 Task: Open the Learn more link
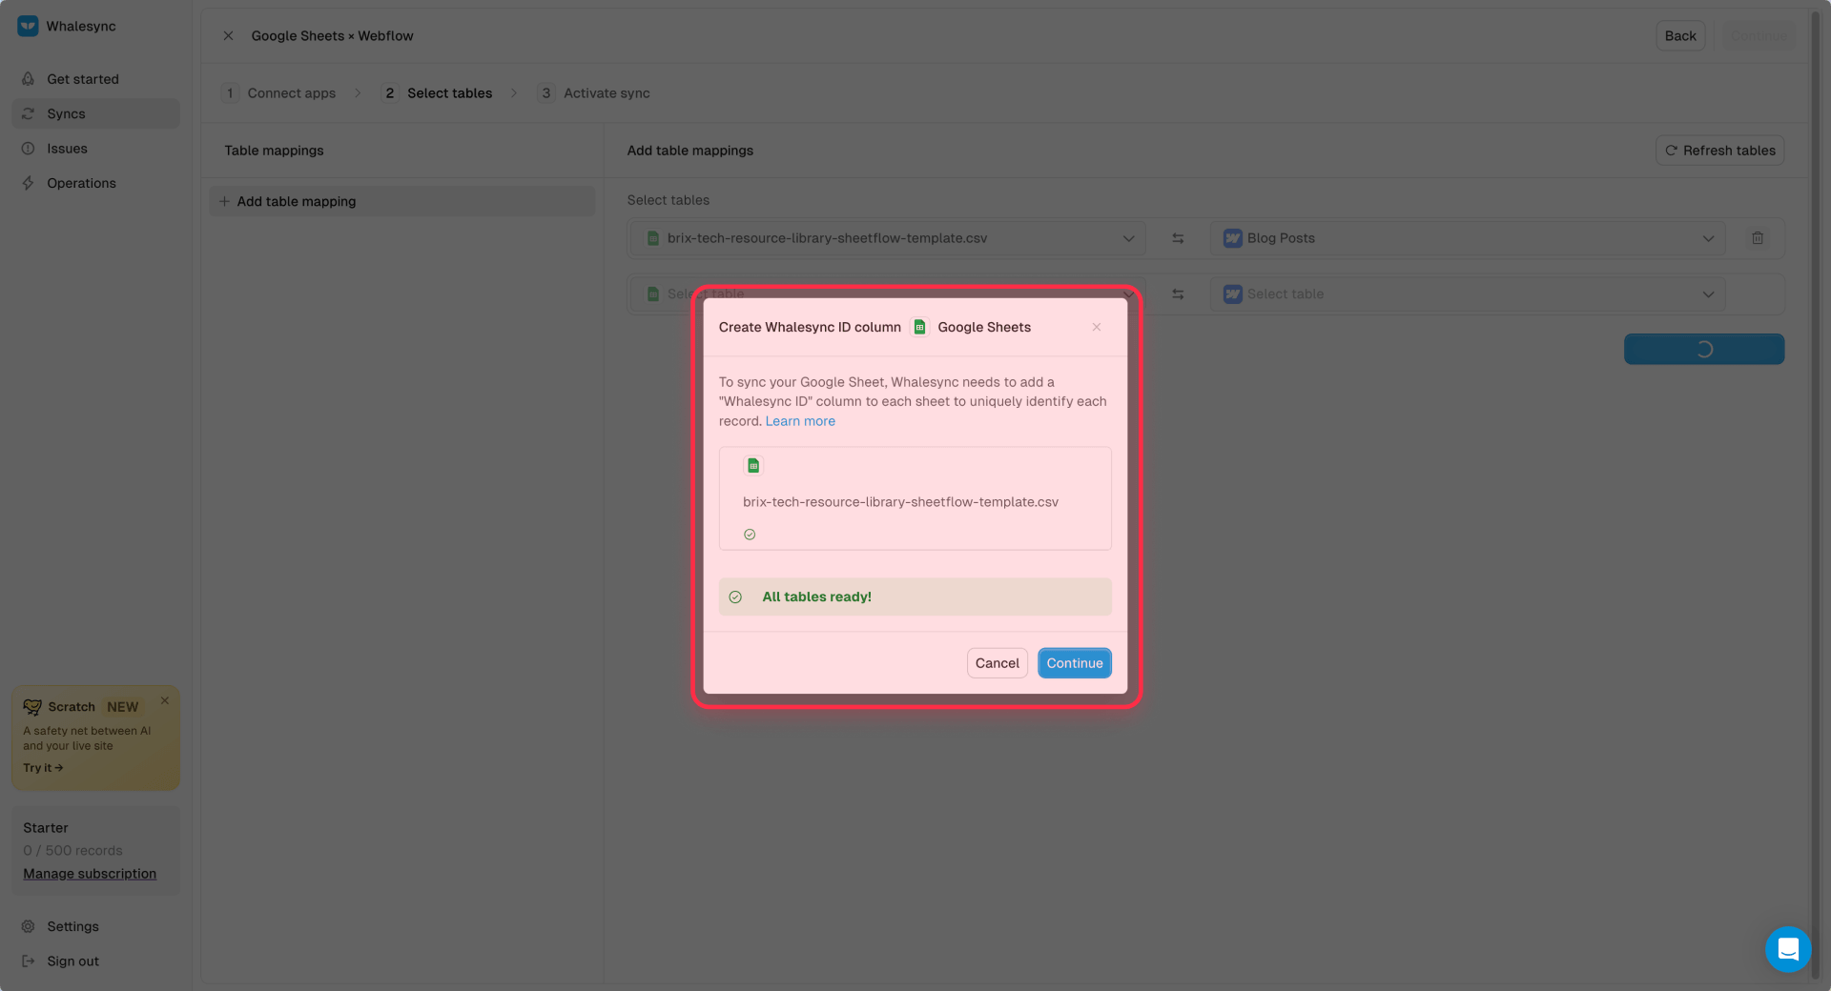(800, 421)
